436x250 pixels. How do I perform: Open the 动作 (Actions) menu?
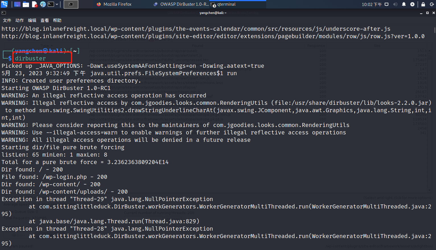(x=20, y=21)
